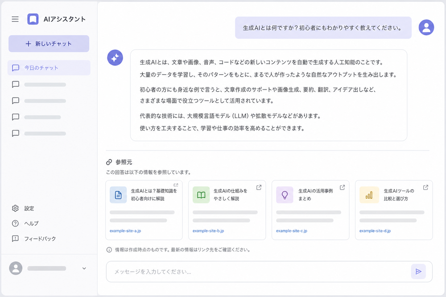Screen dimensions: 446x297
Task: Open external link on 比較と選び方 card
Action: point(426,187)
